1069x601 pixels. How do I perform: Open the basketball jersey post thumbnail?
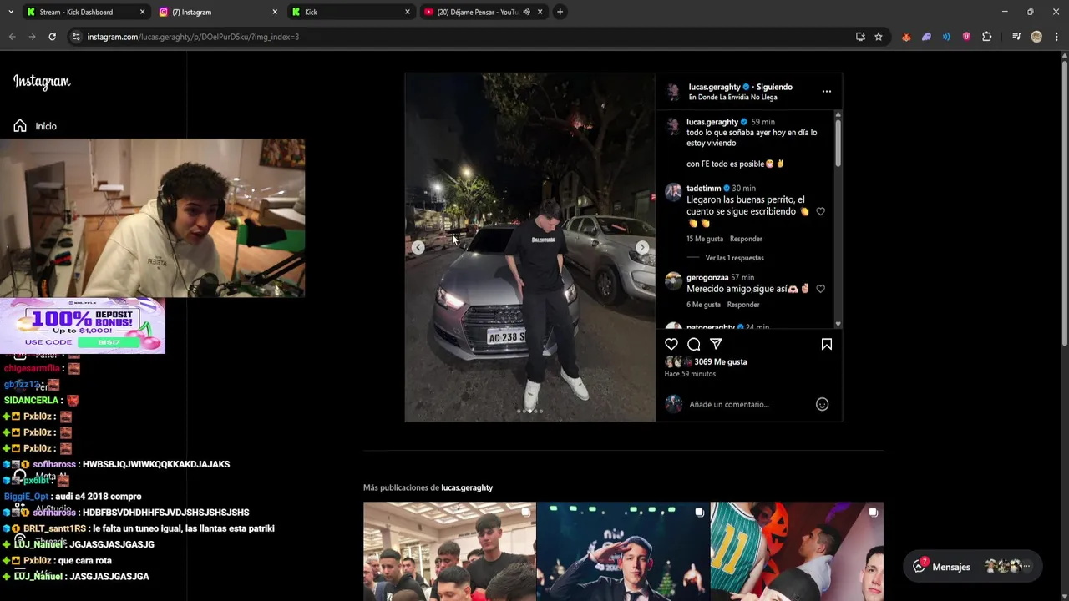tap(797, 551)
